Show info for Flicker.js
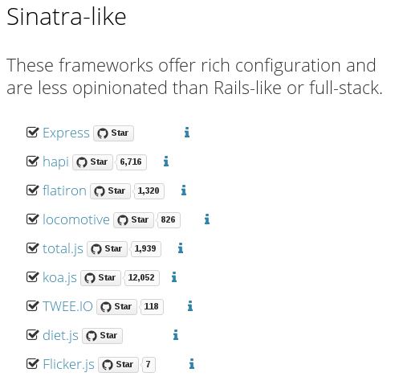This screenshot has width=399, height=385. [192, 364]
